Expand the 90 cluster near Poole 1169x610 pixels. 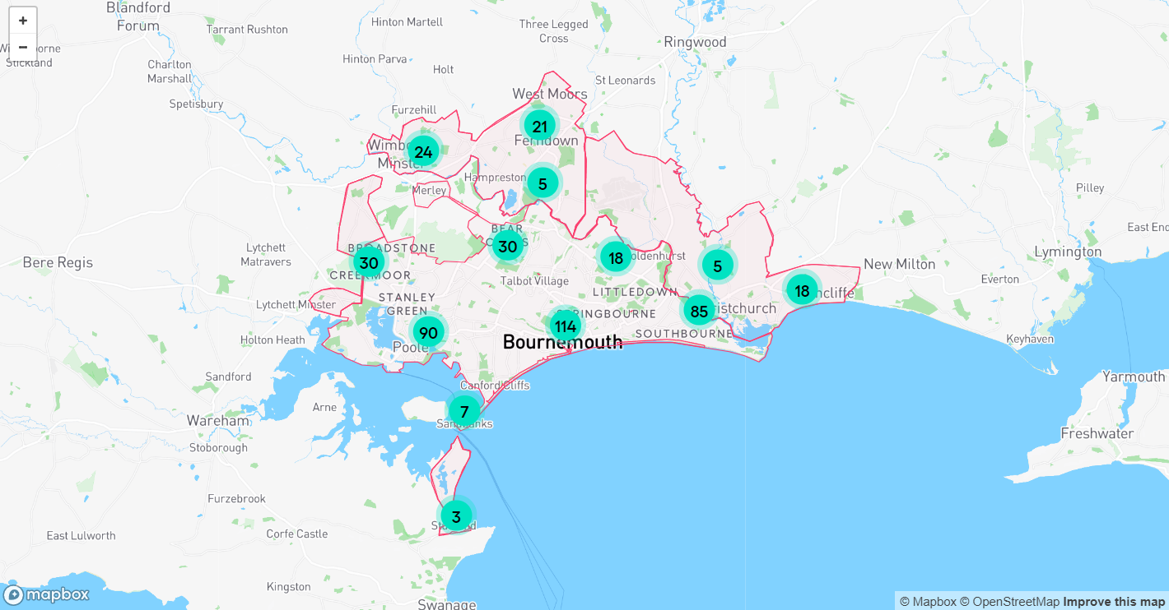(x=428, y=332)
